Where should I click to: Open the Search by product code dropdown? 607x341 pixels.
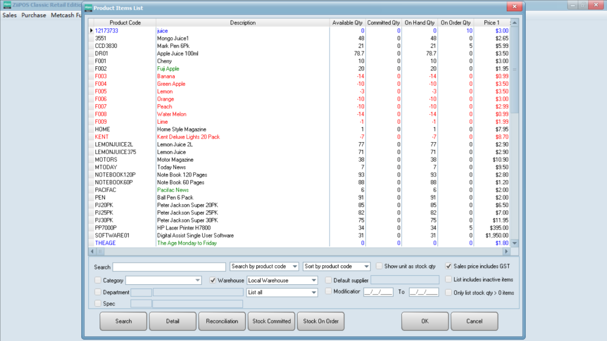(295, 266)
